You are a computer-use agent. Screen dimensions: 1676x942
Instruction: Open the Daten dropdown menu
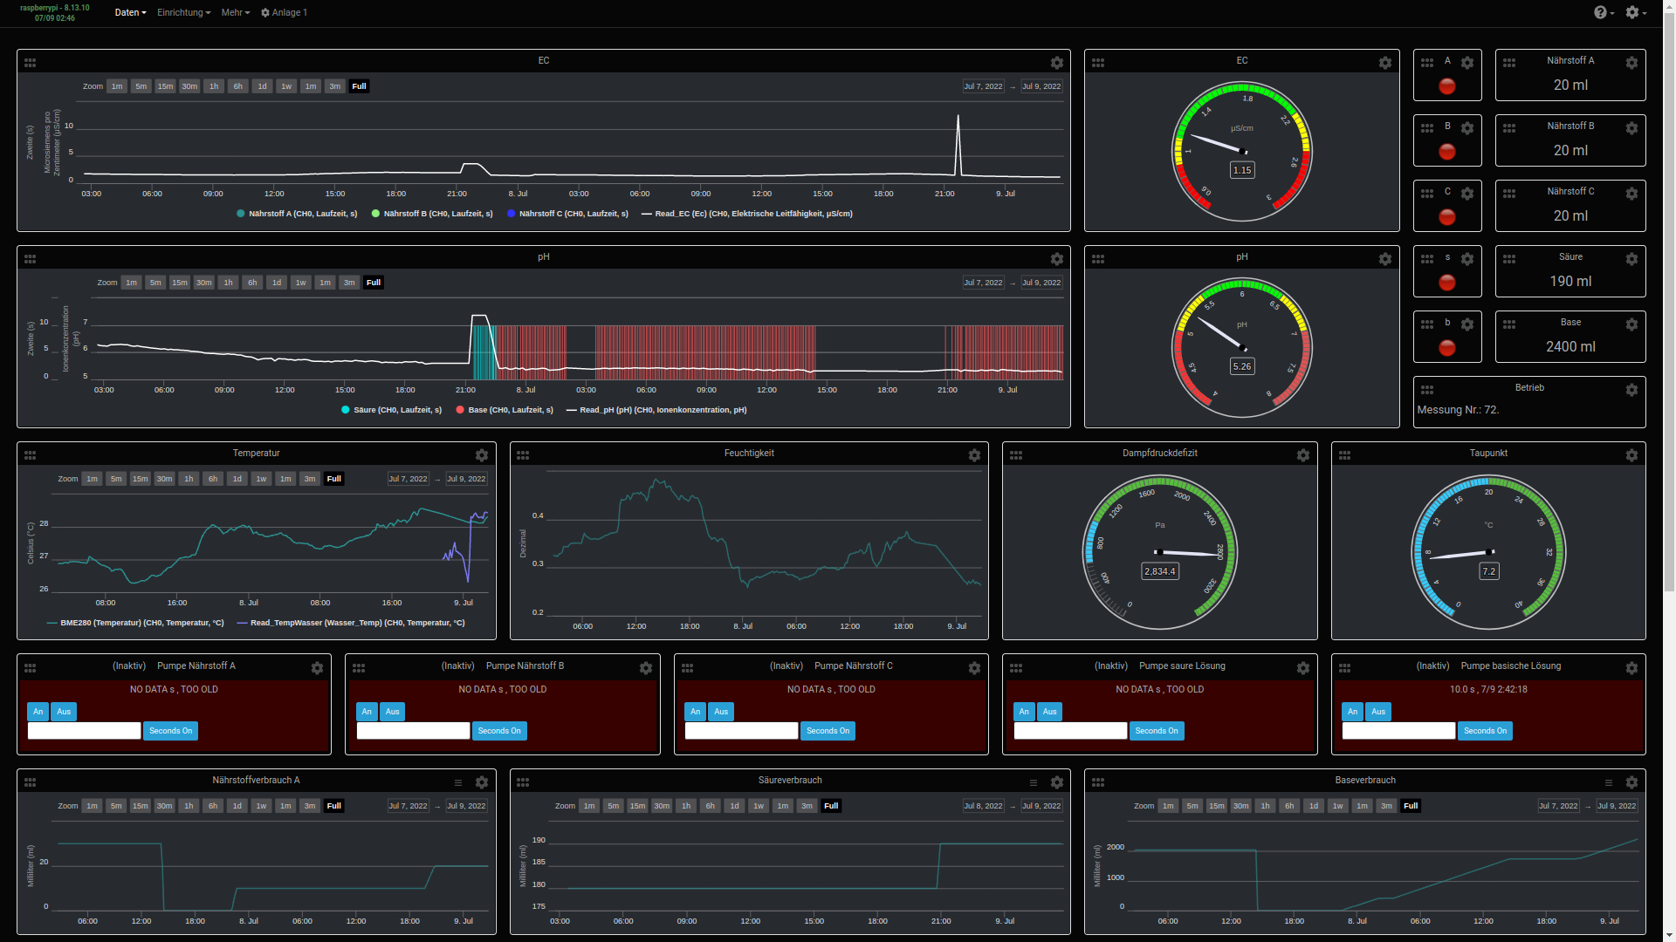(130, 13)
